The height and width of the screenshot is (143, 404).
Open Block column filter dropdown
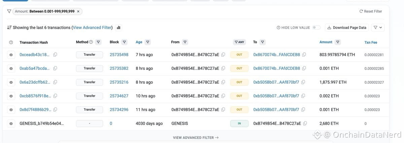[x=124, y=42]
